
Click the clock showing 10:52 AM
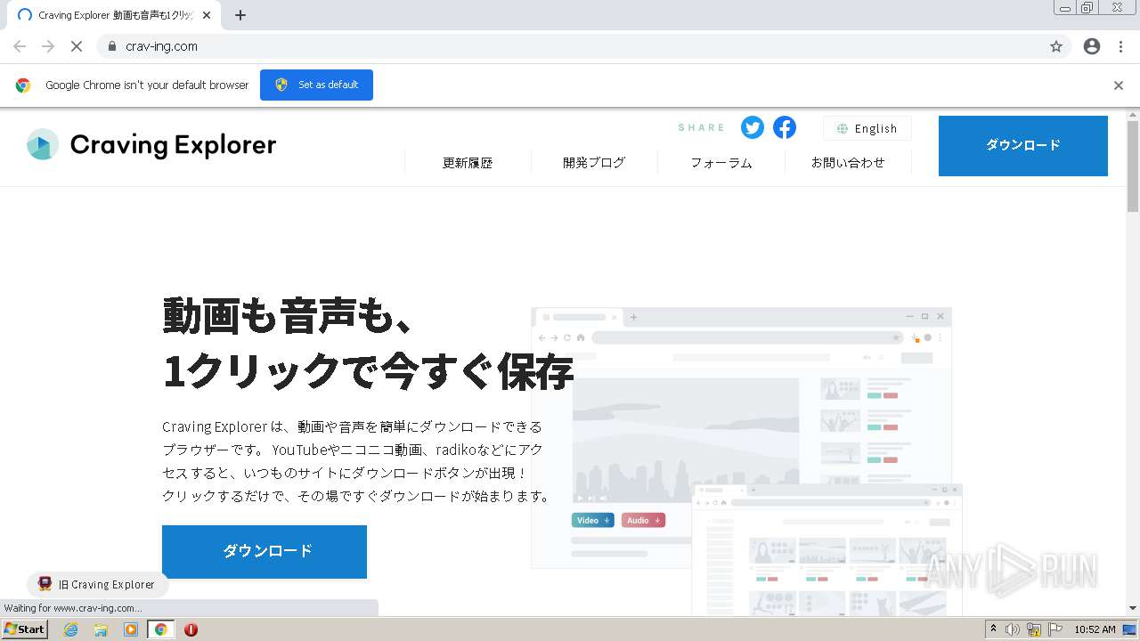point(1095,629)
